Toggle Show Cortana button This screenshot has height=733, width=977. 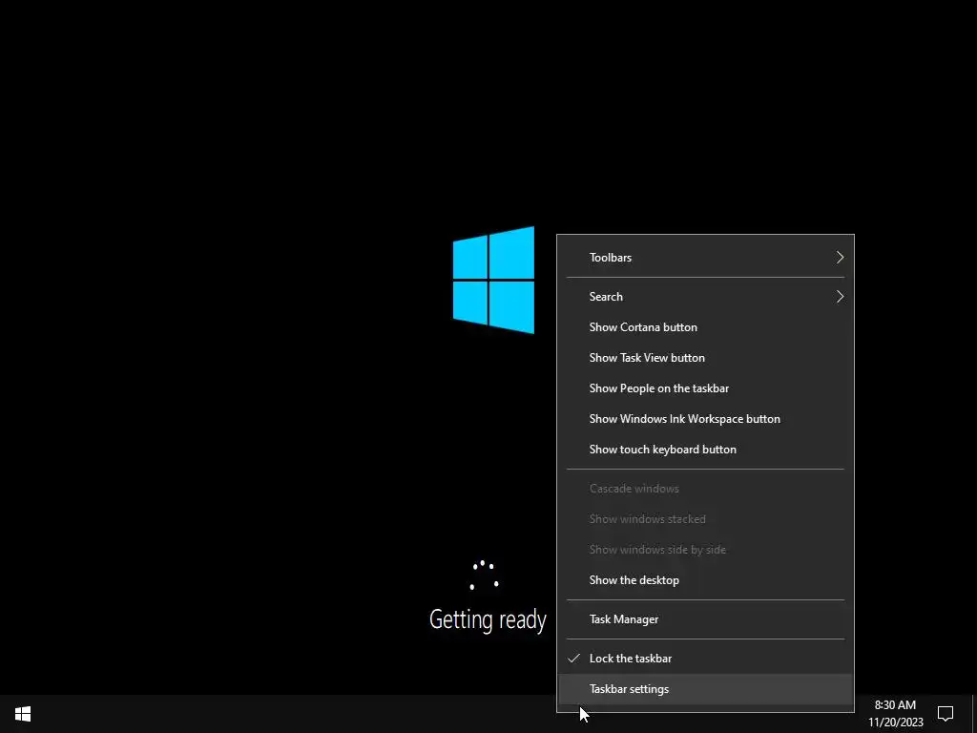pyautogui.click(x=705, y=327)
